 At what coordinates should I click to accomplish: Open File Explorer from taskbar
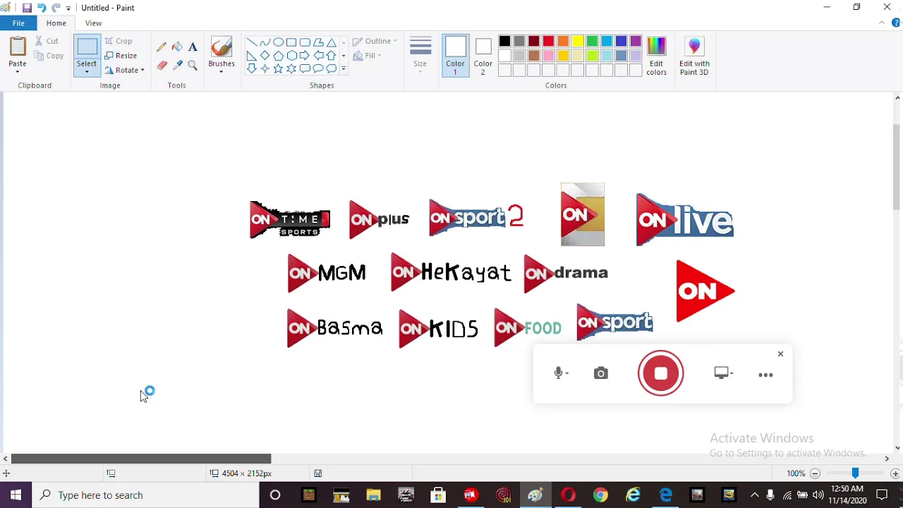373,495
